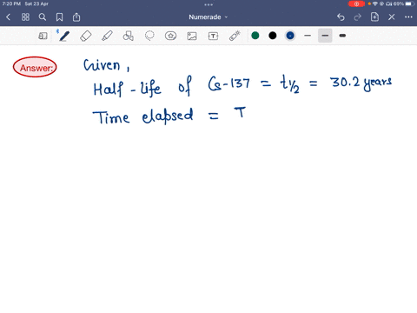The width and height of the screenshot is (417, 313).
Task: Select the thick stroke width
Action: tap(342, 36)
